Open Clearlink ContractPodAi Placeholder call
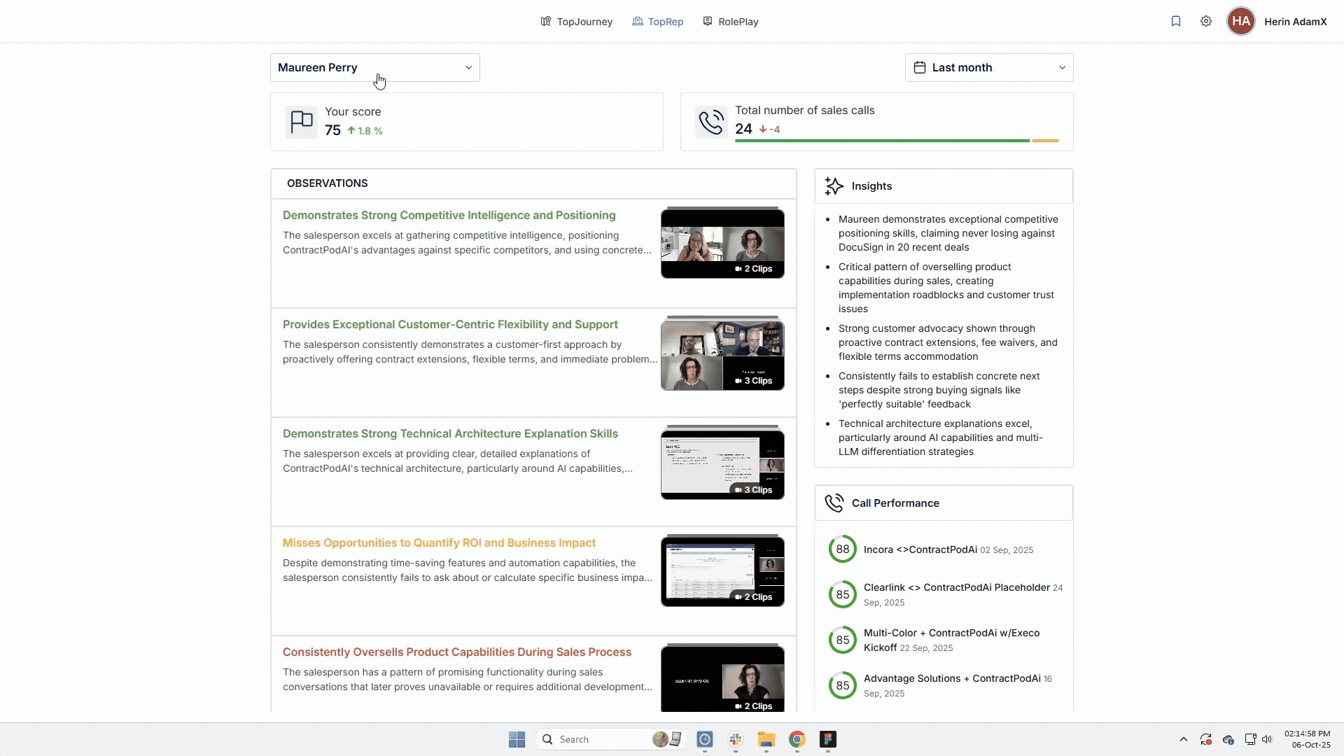This screenshot has width=1344, height=756. coord(956,588)
